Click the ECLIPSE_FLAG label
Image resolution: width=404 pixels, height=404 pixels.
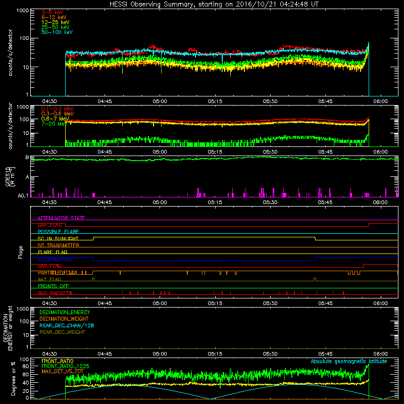[x=55, y=259]
